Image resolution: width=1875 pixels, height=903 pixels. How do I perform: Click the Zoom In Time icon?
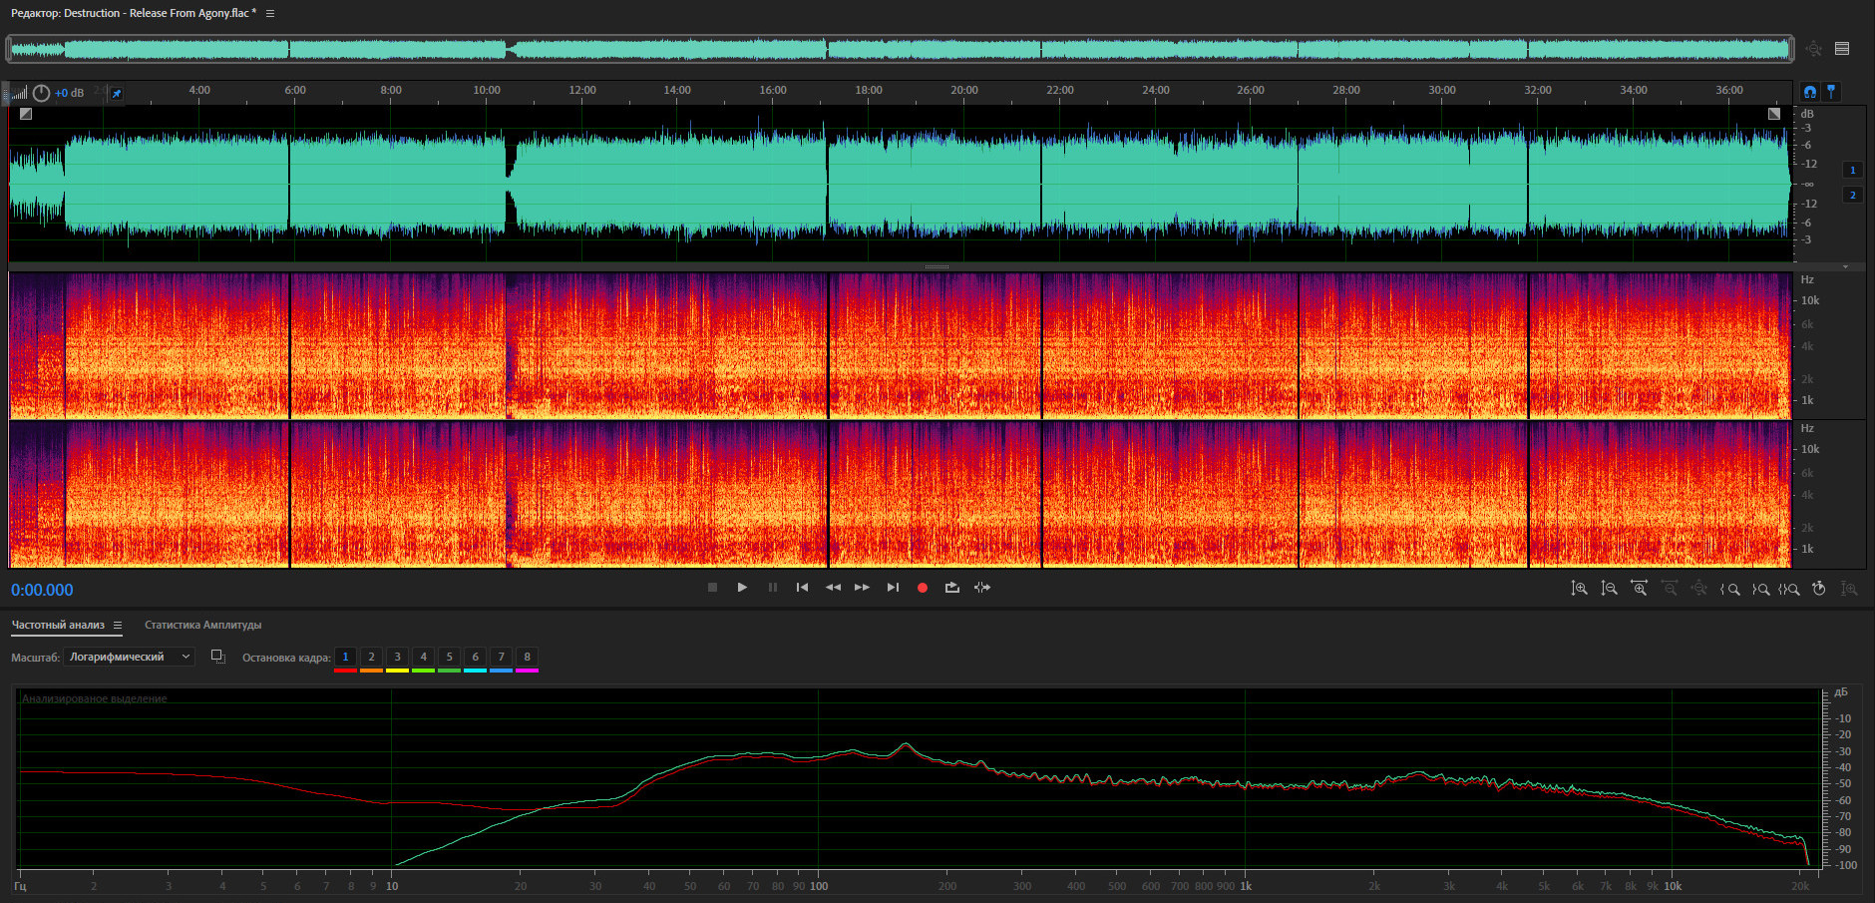1639,589
